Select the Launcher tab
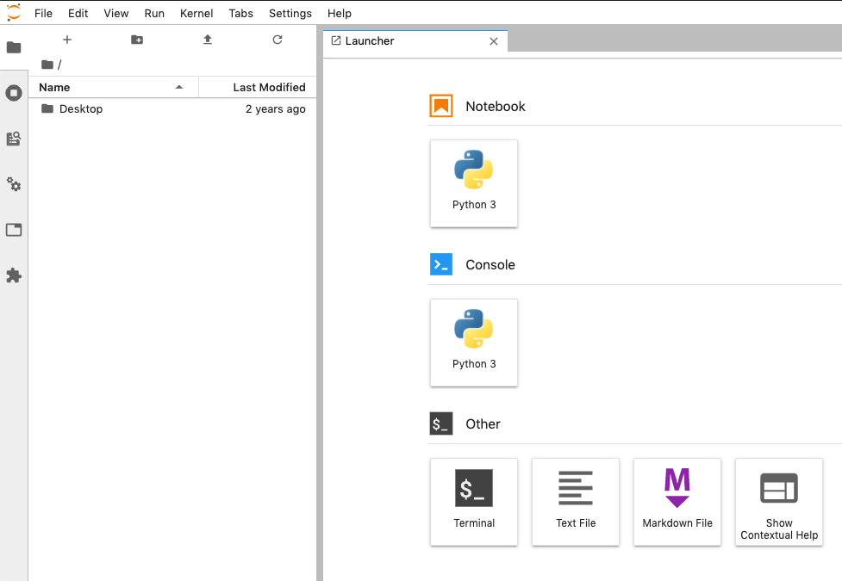Image resolution: width=842 pixels, height=581 pixels. click(x=415, y=41)
